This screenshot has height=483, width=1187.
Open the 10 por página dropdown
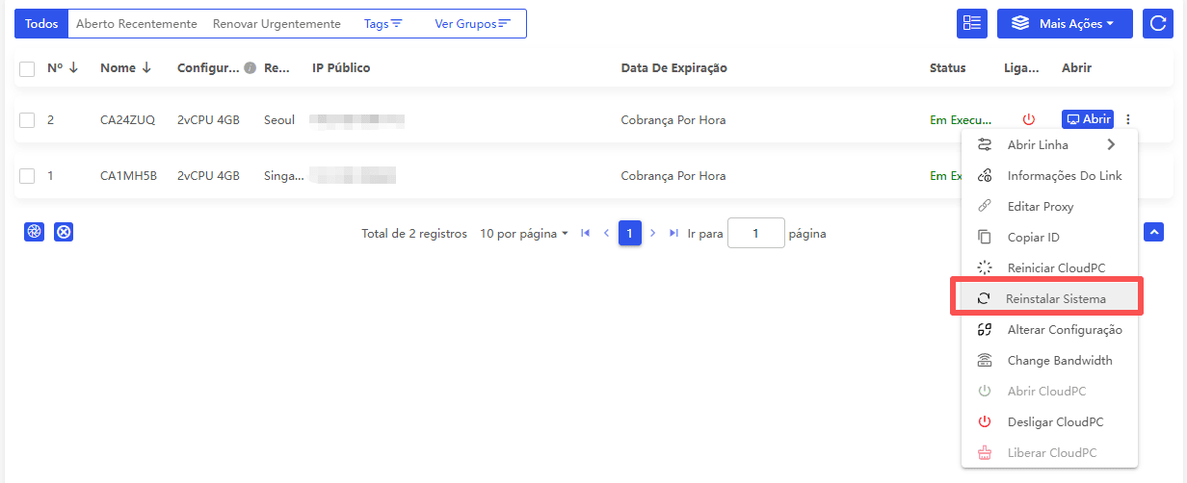point(524,234)
